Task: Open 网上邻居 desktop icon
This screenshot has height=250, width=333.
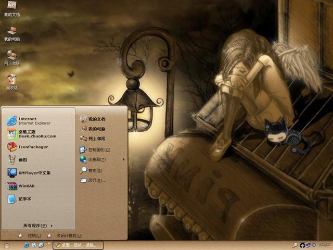Action: tap(12, 58)
